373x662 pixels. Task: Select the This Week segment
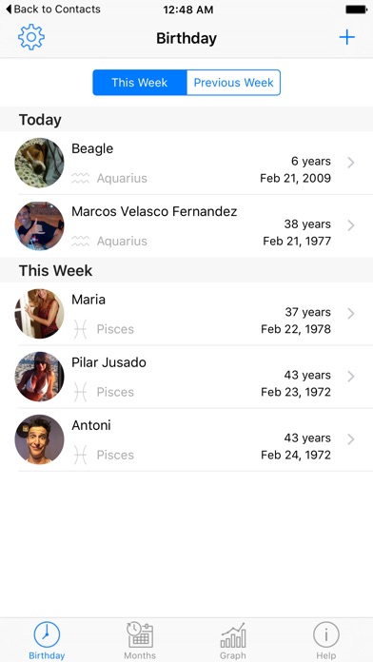pyautogui.click(x=140, y=83)
